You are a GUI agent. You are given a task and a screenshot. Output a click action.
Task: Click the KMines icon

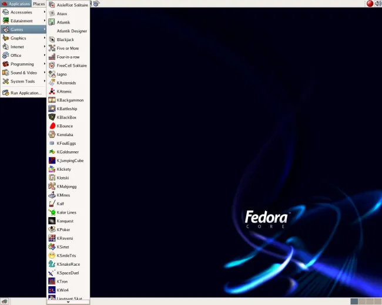coord(52,195)
